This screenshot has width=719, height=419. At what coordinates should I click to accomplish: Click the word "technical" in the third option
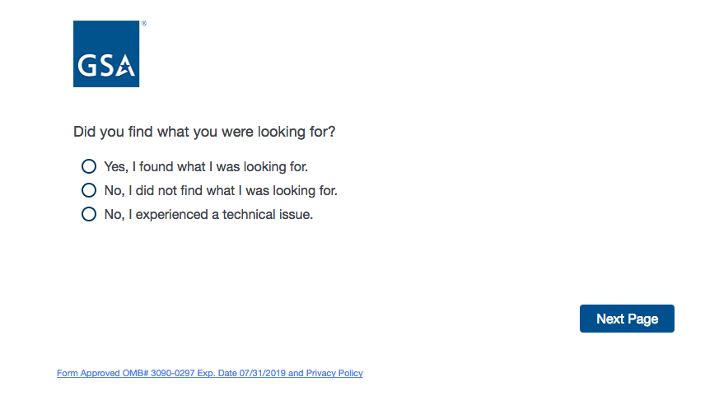(x=250, y=215)
